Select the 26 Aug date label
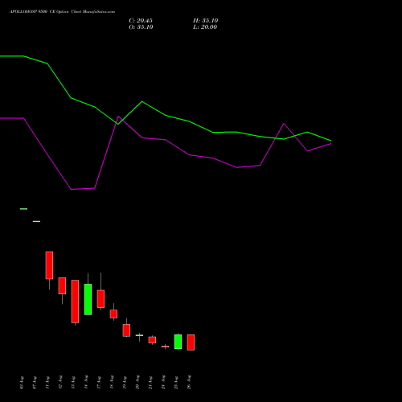402x402 pixels. tap(189, 383)
